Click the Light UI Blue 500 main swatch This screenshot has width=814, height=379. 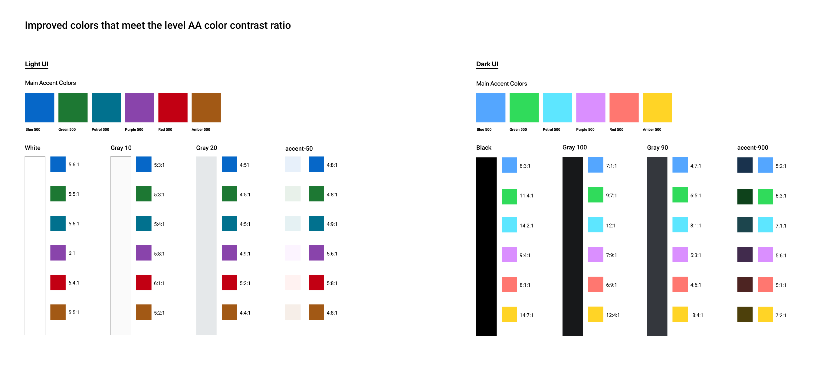[40, 107]
